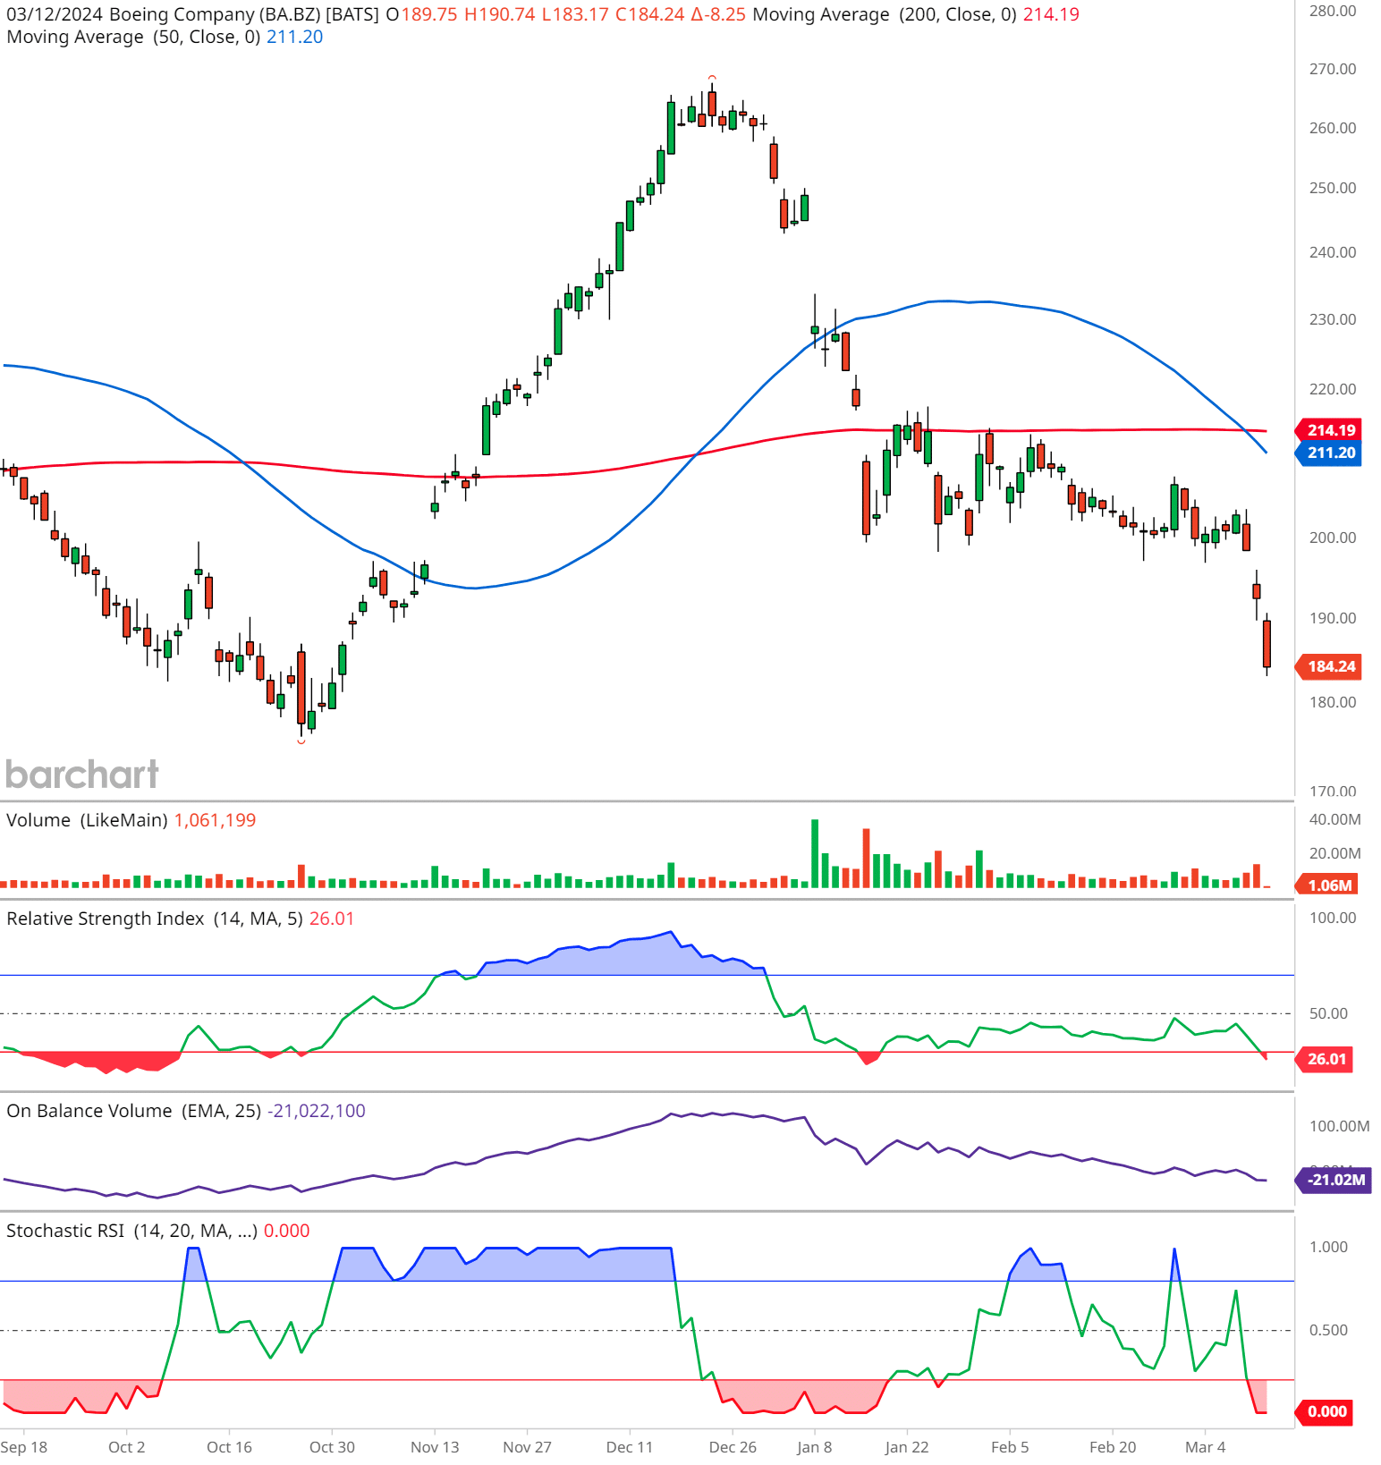Click the Volume (LikeMain) indicator label
This screenshot has height=1465, width=1381.
coord(87,820)
